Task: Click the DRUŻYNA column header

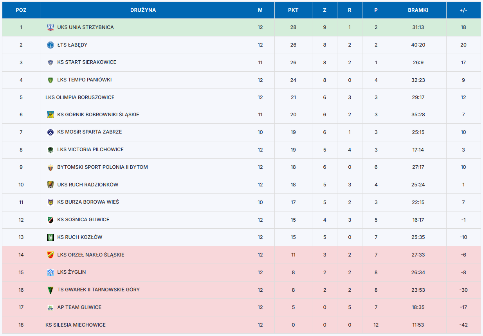Action: click(x=143, y=10)
